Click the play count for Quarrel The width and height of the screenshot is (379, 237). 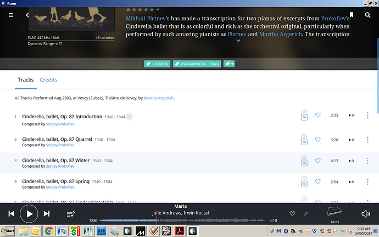pos(351,140)
